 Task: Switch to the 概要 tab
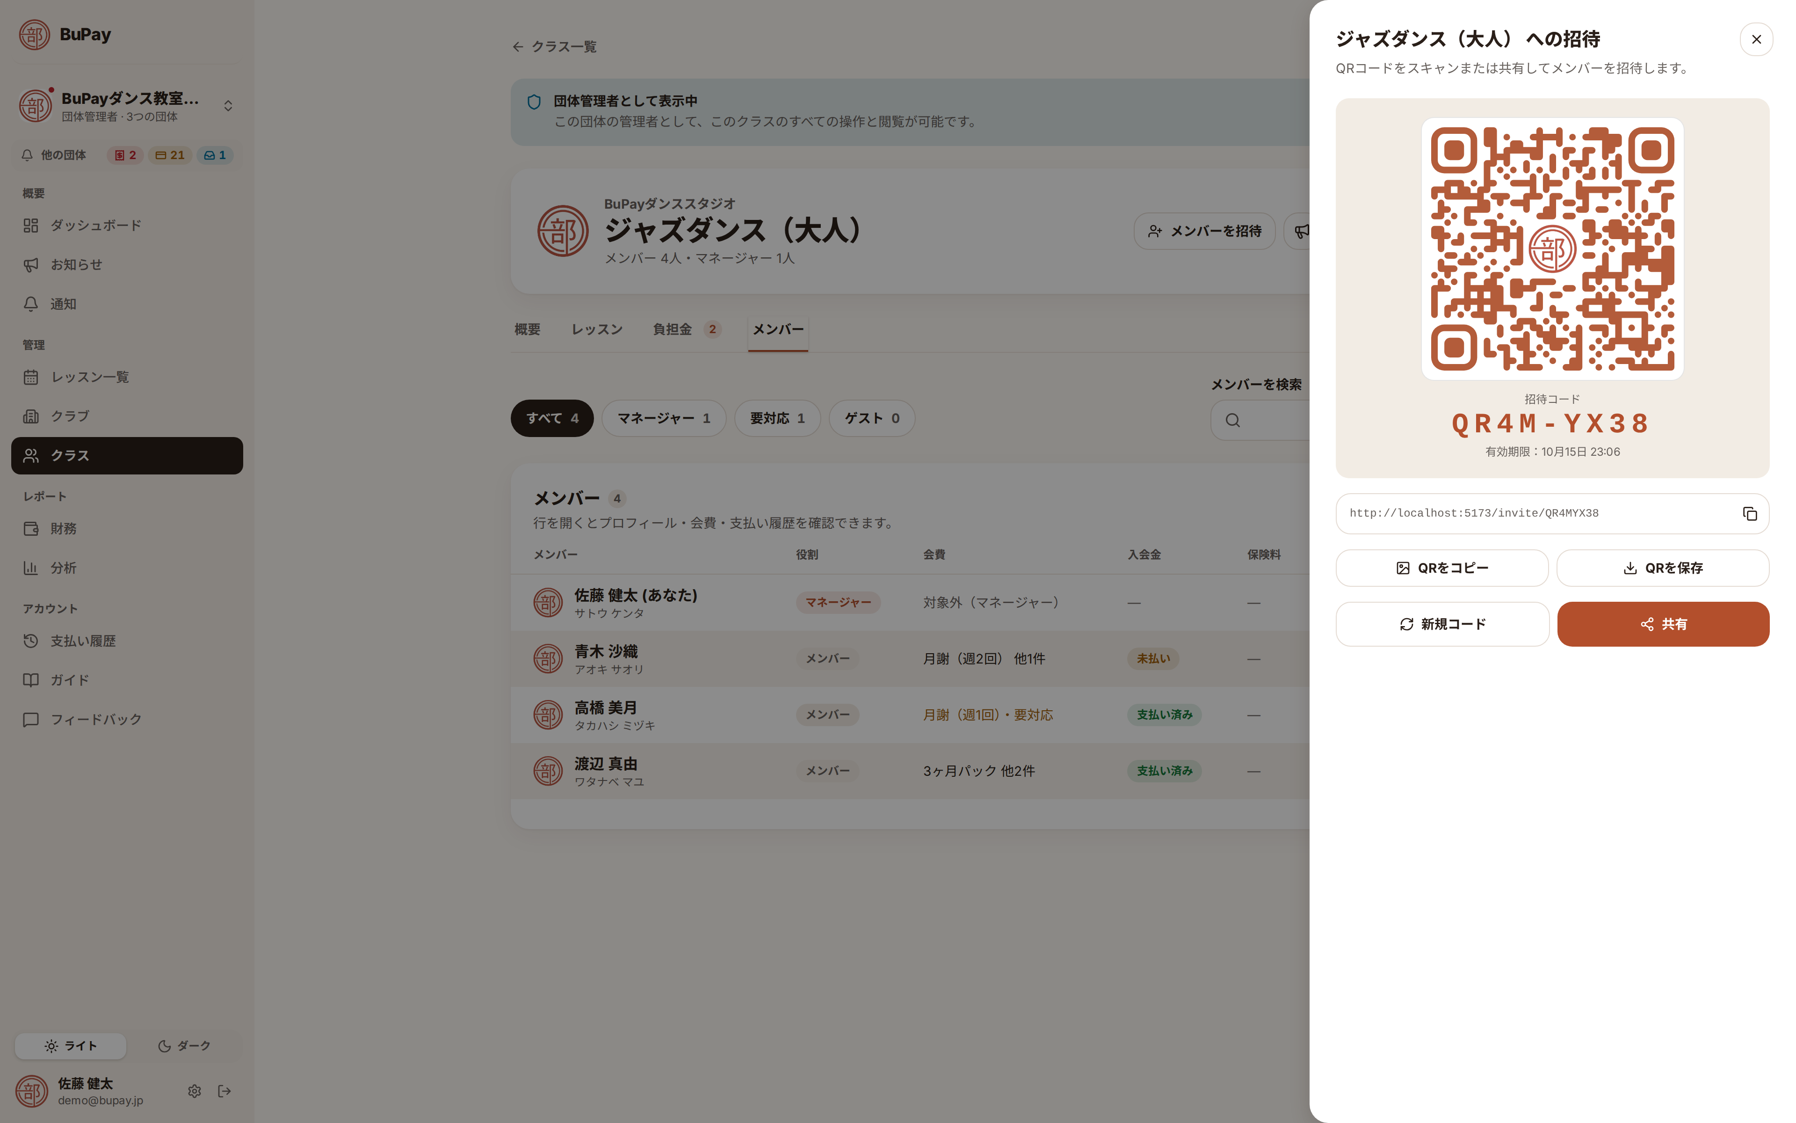[527, 329]
